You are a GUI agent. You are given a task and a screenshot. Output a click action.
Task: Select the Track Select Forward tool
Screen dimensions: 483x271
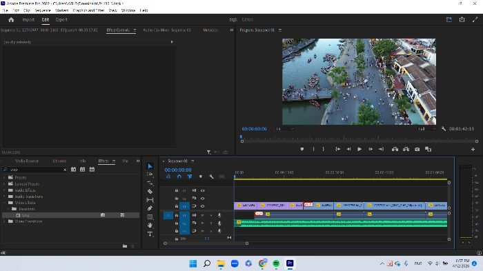(150, 174)
